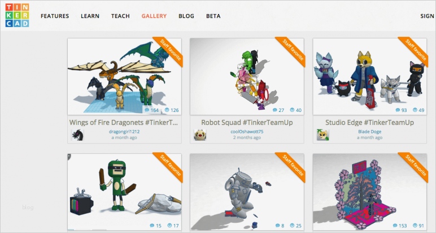The height and width of the screenshot is (233, 436).
Task: Open the Learn section
Action: pos(90,16)
